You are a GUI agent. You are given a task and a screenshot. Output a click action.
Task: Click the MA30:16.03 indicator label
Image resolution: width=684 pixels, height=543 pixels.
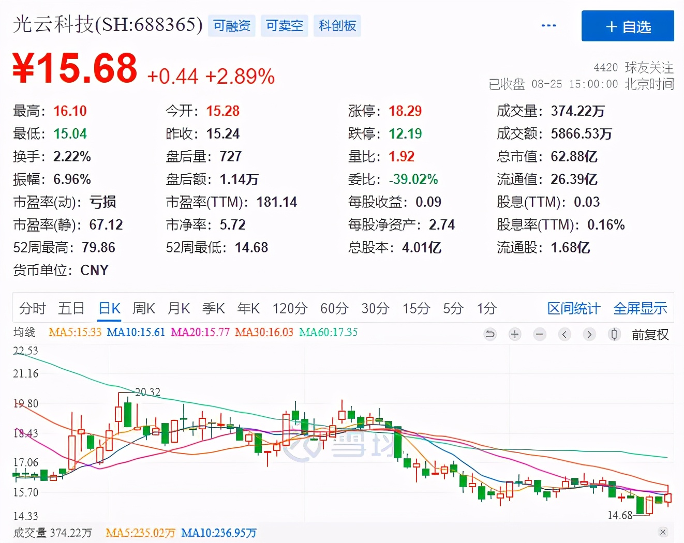click(264, 332)
